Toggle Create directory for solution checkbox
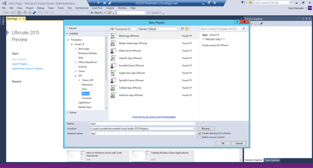Image resolution: width=313 pixels, height=168 pixels. coord(200,133)
